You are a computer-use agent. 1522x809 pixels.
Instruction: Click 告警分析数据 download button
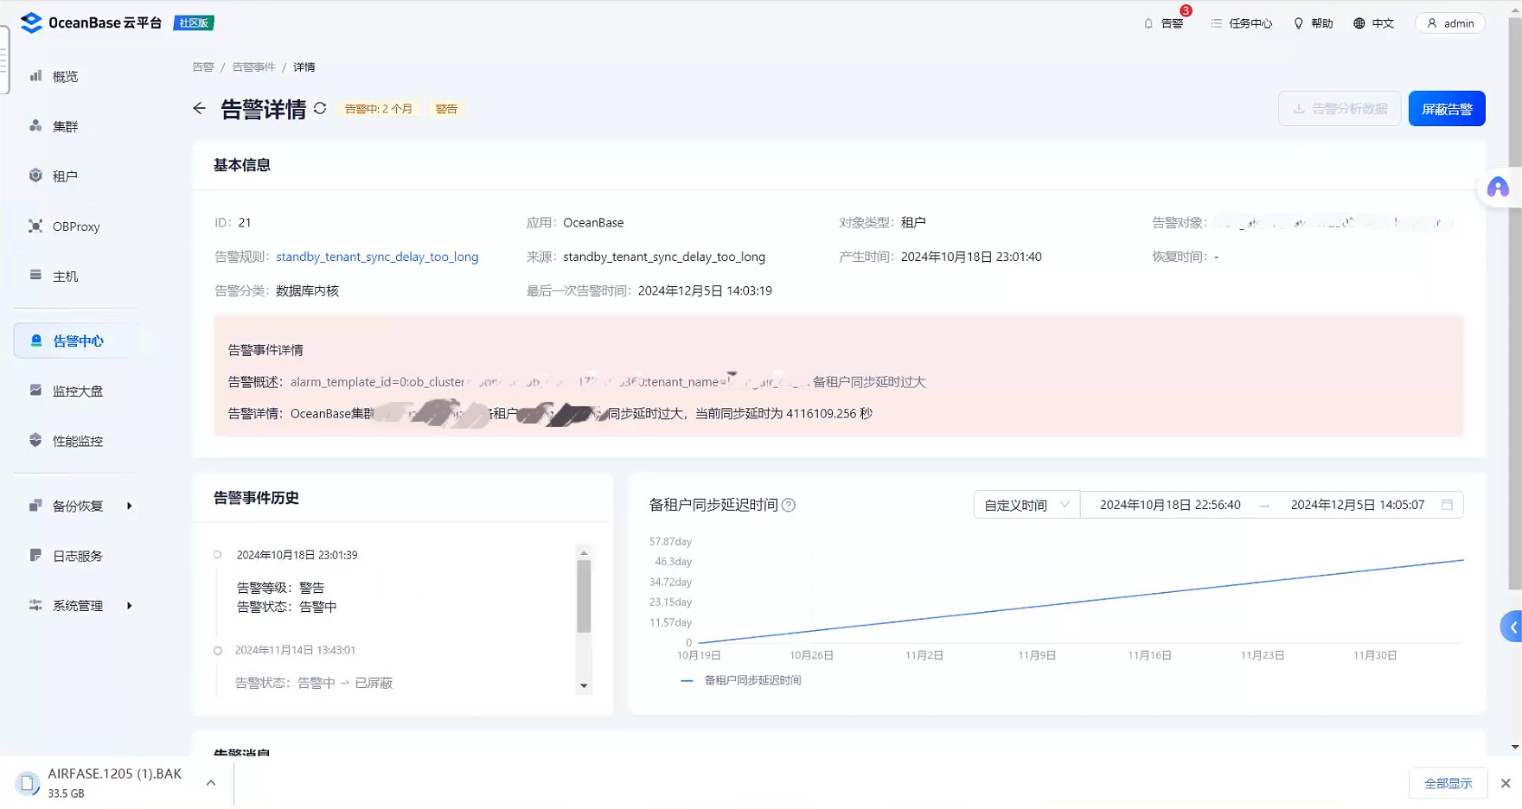pyautogui.click(x=1340, y=108)
